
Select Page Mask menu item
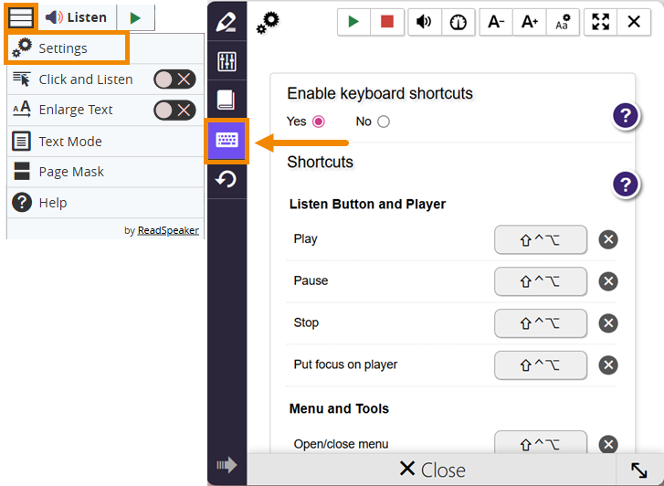tap(71, 172)
